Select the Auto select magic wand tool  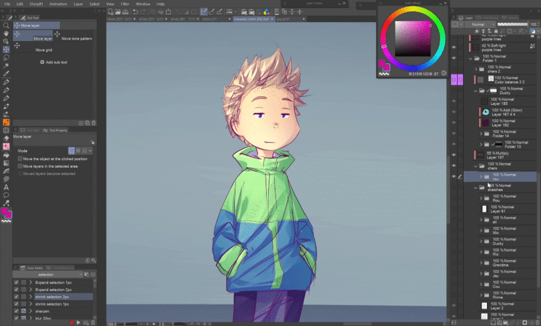(6, 65)
